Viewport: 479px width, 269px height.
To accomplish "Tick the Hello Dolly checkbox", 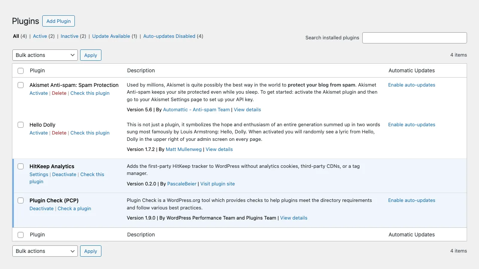I will pos(21,125).
